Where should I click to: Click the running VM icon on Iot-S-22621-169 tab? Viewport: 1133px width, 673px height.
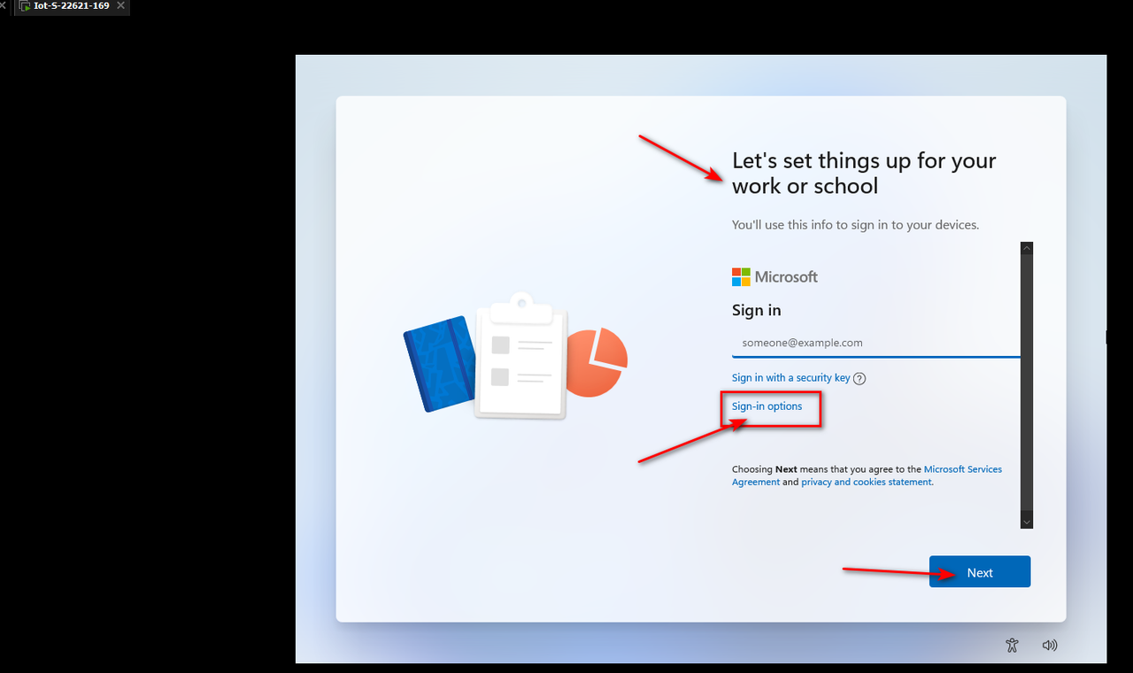pyautogui.click(x=25, y=6)
